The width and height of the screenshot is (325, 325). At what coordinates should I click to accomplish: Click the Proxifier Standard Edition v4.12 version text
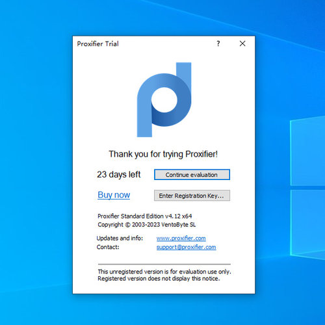[x=145, y=216]
